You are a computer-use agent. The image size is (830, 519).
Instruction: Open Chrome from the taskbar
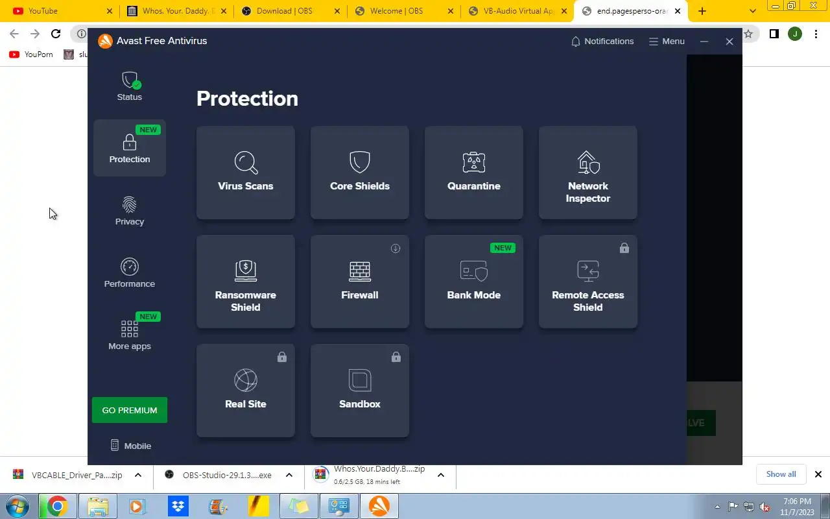57,506
